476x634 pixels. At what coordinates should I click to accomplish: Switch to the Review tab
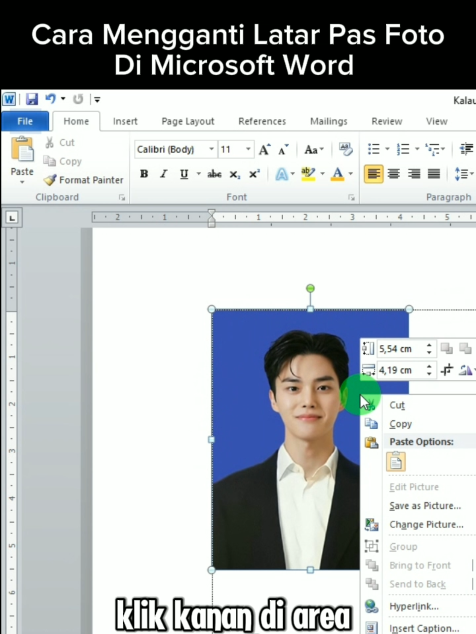tap(387, 121)
